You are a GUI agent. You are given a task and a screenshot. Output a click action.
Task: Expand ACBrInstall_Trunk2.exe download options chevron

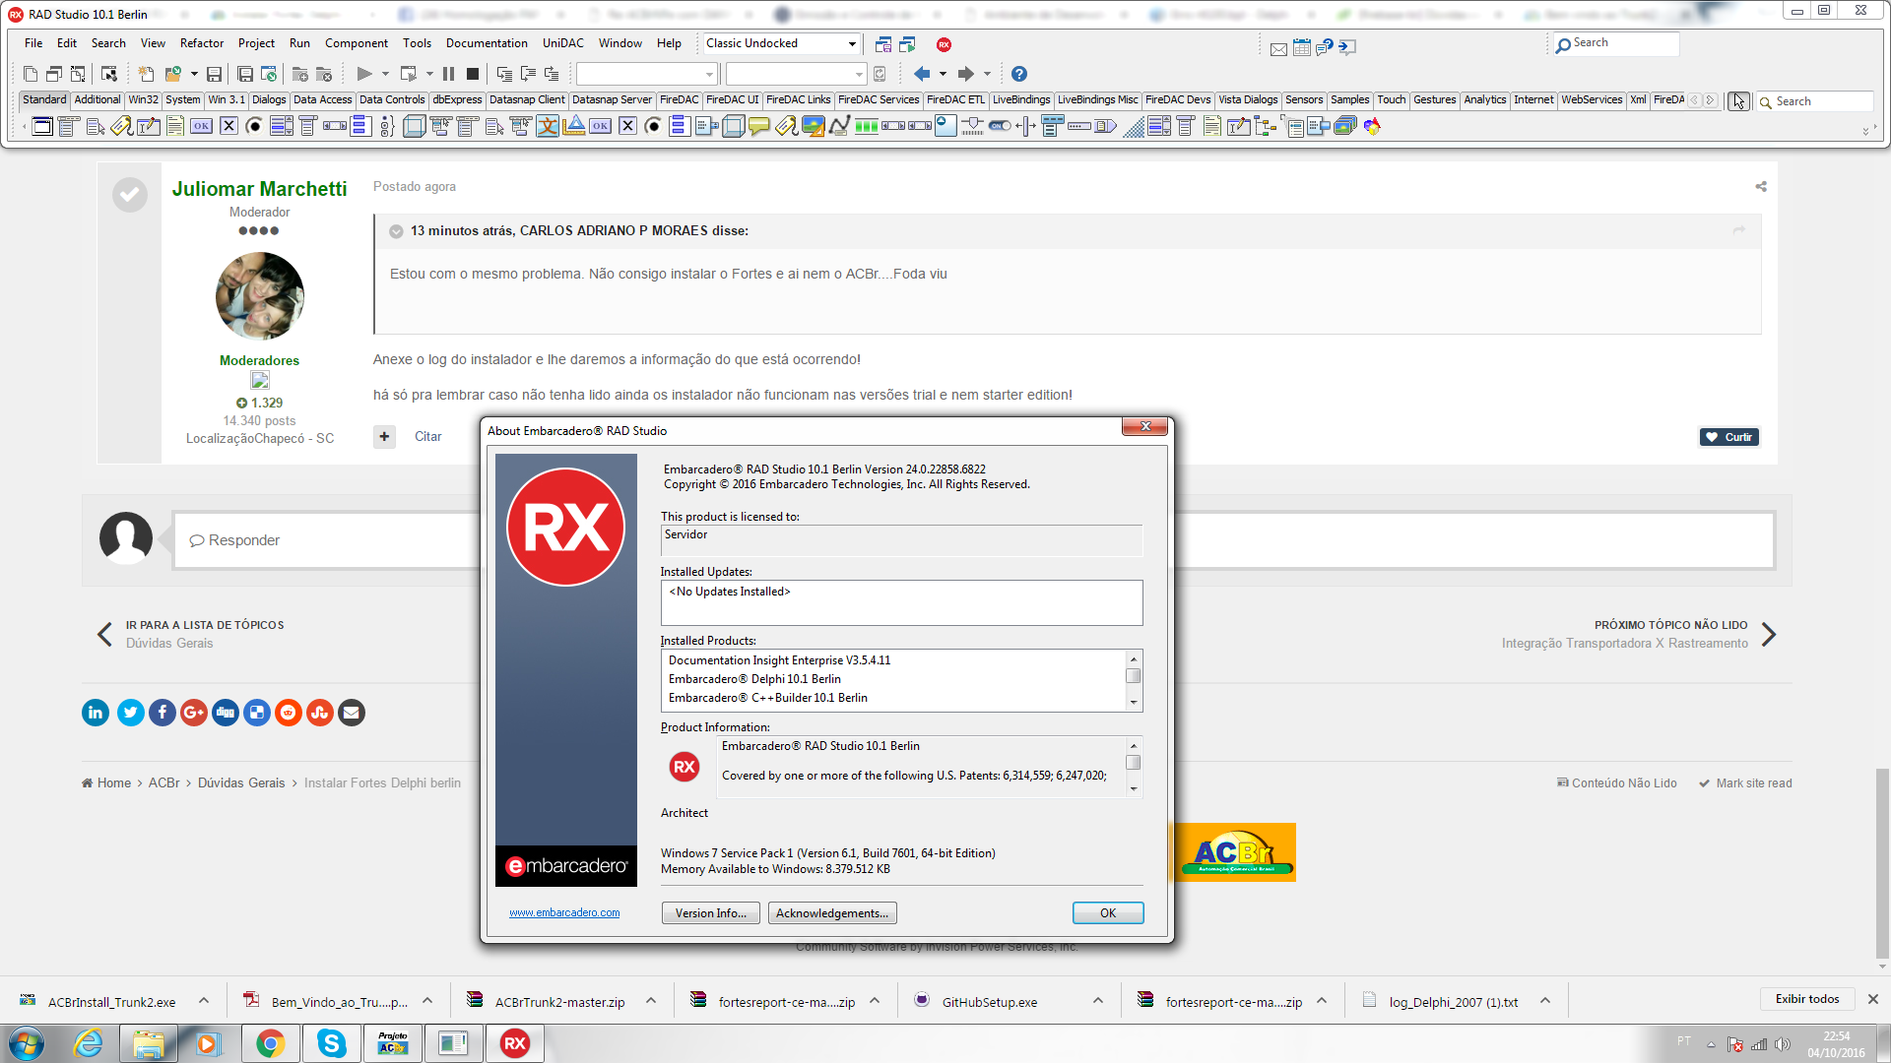pyautogui.click(x=204, y=1001)
